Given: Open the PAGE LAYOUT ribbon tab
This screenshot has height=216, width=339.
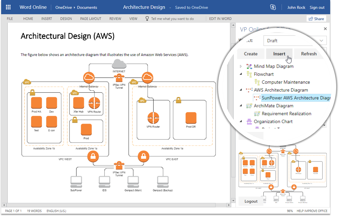Looking at the screenshot, I should (x=91, y=18).
